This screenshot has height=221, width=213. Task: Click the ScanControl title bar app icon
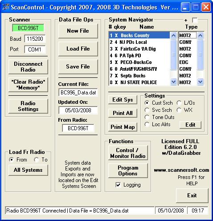tap(6, 7)
